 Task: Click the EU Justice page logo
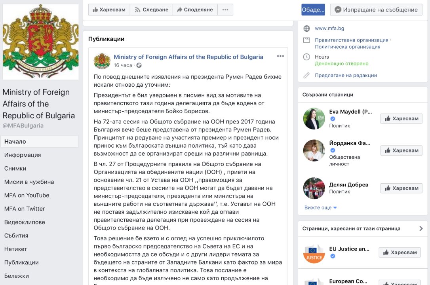[x=314, y=253]
